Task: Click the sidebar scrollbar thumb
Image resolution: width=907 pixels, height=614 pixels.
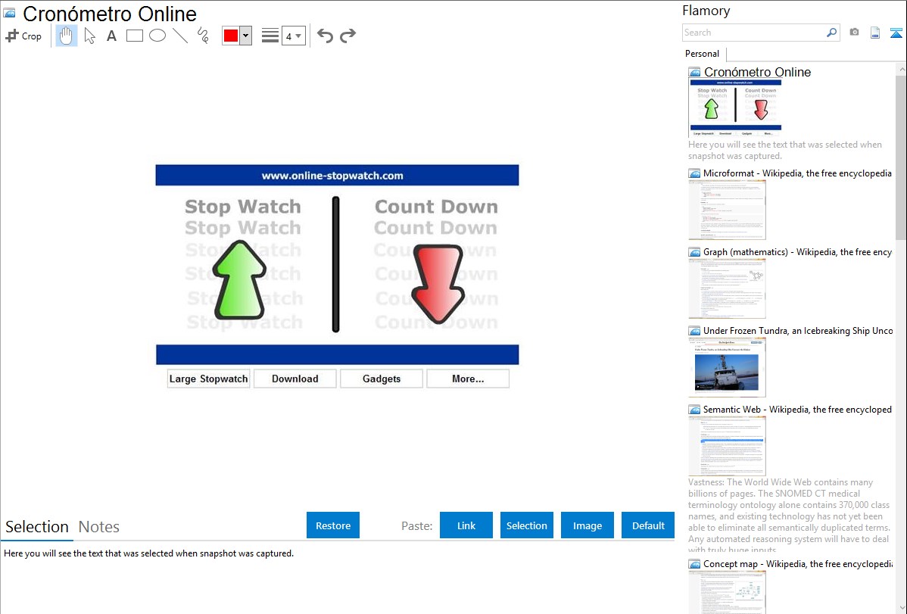Action: [901, 157]
